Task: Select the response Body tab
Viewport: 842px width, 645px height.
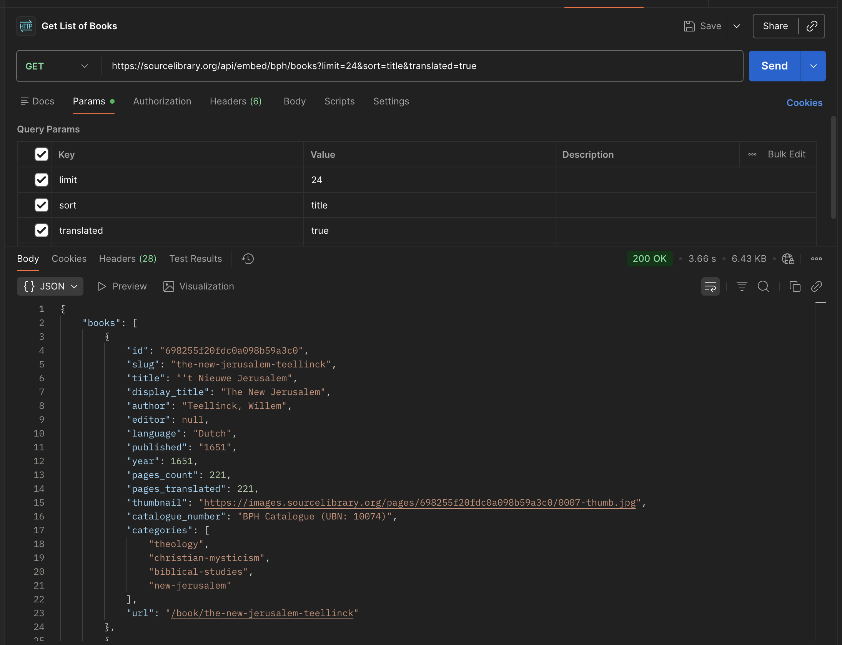Action: point(28,259)
